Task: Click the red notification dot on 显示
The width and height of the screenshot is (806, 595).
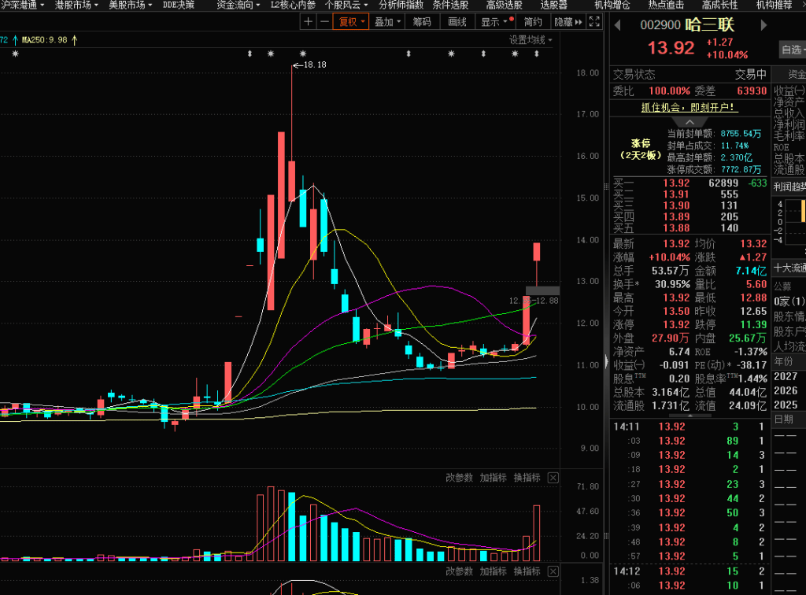Action: (512, 19)
